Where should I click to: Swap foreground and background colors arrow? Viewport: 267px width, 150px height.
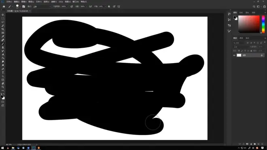(4, 94)
